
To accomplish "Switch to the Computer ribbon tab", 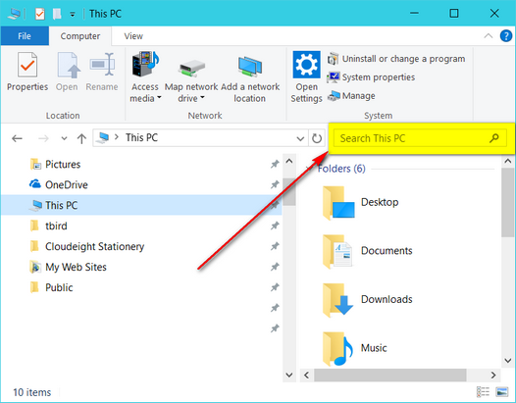I will pos(80,36).
